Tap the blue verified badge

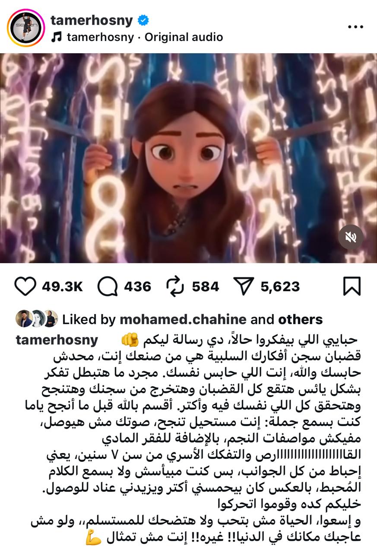pyautogui.click(x=143, y=20)
